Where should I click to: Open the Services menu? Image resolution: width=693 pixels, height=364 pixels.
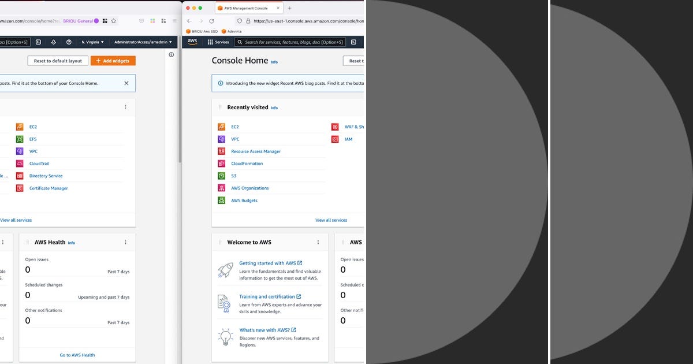click(219, 42)
